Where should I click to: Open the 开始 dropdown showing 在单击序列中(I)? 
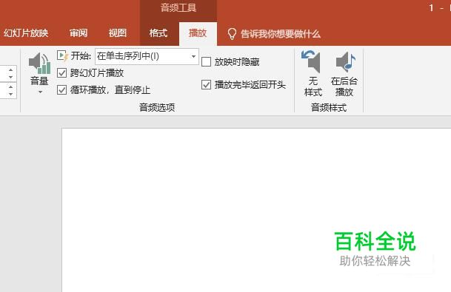147,56
